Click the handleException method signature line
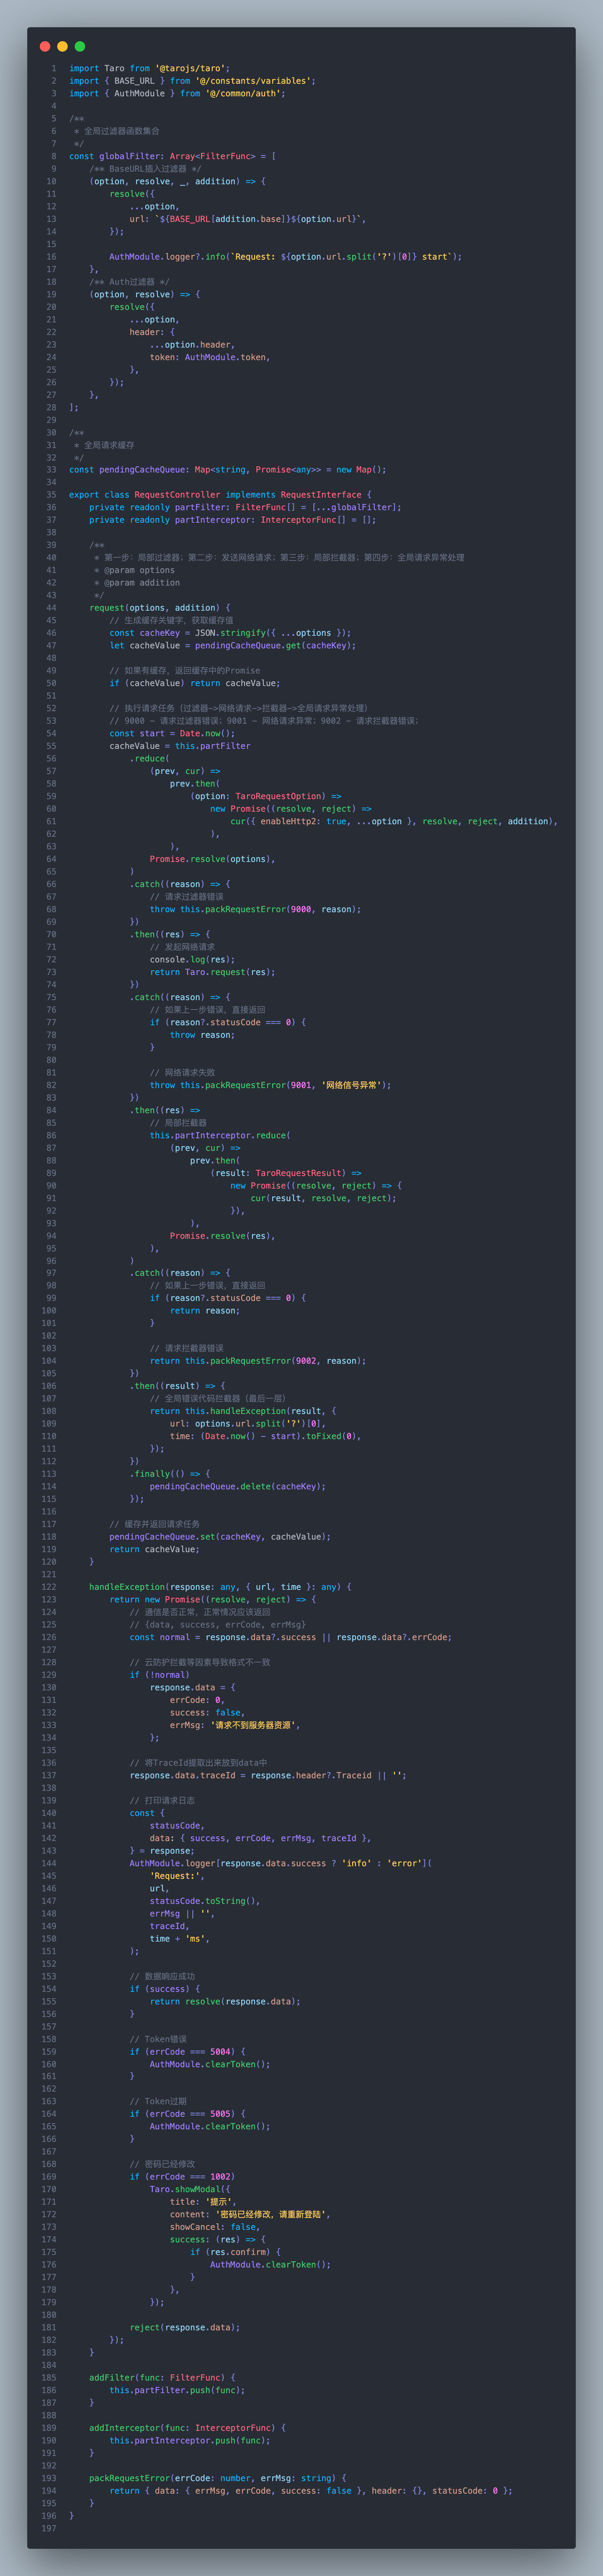This screenshot has width=603, height=2576. 220,1587
